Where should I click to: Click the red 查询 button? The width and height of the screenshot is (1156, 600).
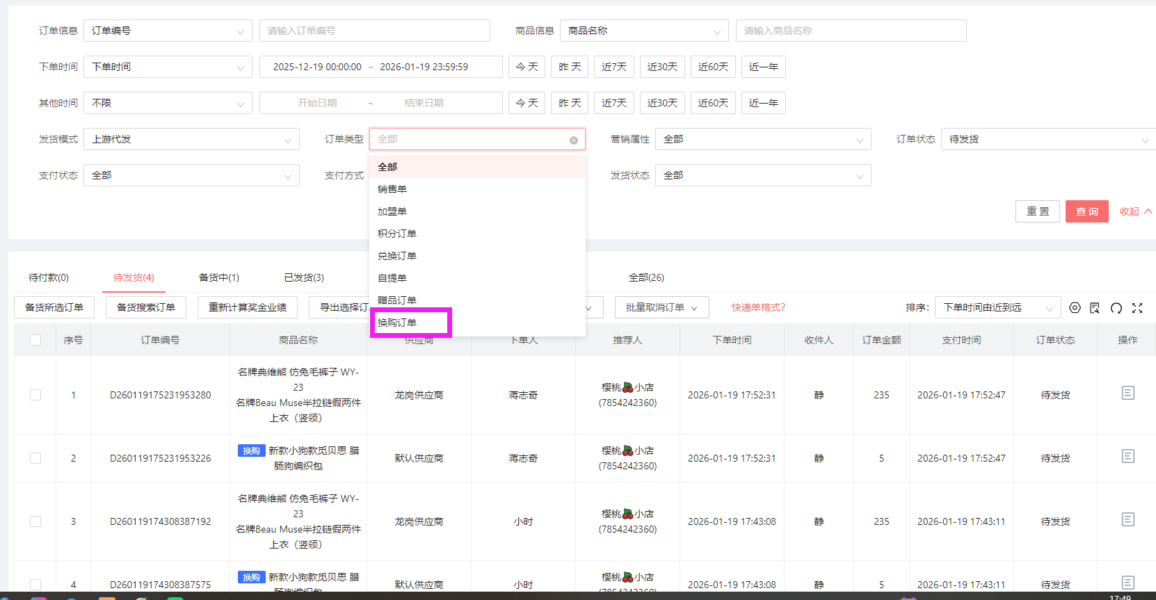pyautogui.click(x=1086, y=211)
